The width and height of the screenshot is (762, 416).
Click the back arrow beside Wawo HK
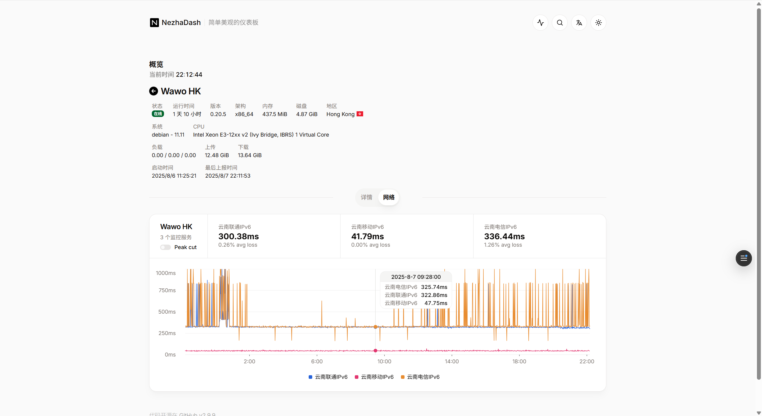click(154, 91)
